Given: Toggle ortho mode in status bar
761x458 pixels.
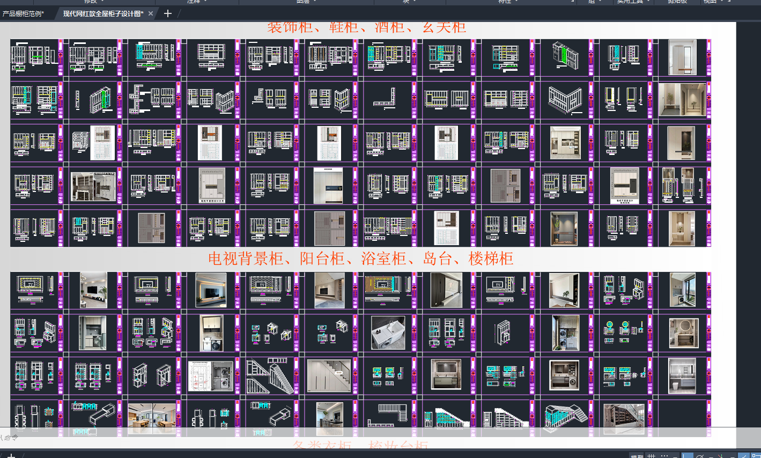Looking at the screenshot, I should [x=687, y=456].
